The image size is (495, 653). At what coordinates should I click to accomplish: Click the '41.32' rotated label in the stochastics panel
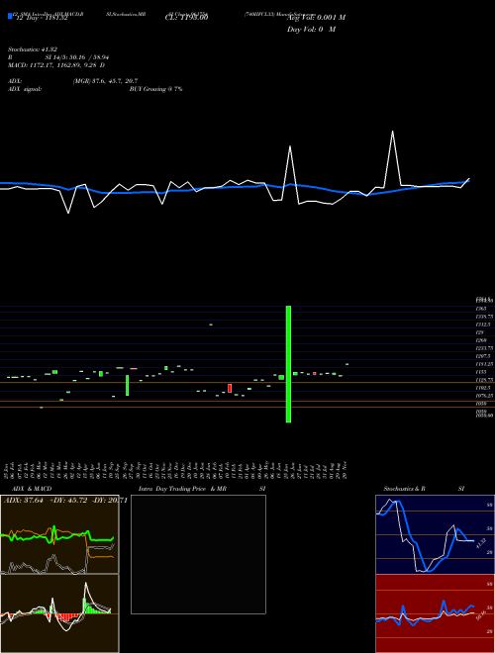pyautogui.click(x=480, y=543)
